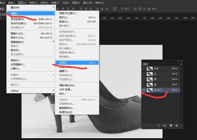This screenshot has width=197, height=140.
Task: Open the 图像(I) menu
Action: point(11,3)
